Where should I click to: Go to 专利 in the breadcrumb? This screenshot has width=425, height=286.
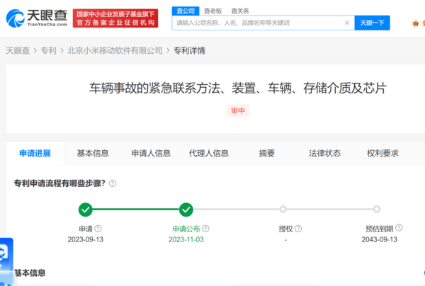click(48, 51)
